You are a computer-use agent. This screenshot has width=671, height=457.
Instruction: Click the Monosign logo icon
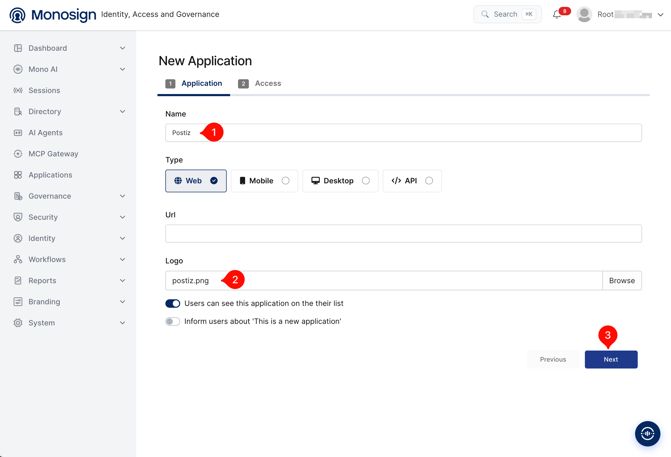(17, 15)
